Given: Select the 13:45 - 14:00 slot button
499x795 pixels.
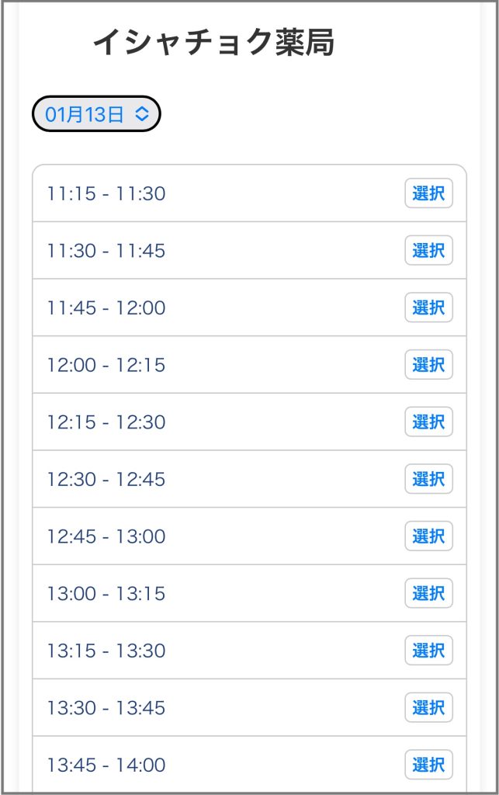Looking at the screenshot, I should 428,765.
